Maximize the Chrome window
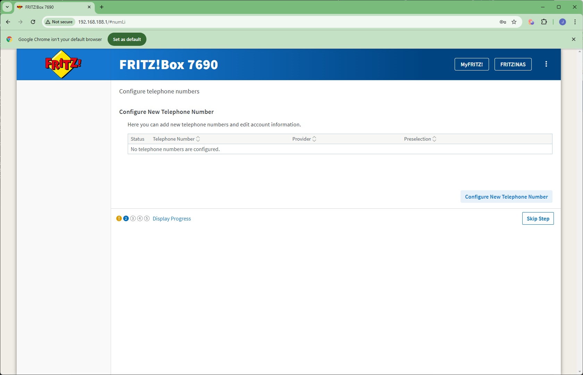Viewport: 583px width, 375px height. click(x=559, y=7)
